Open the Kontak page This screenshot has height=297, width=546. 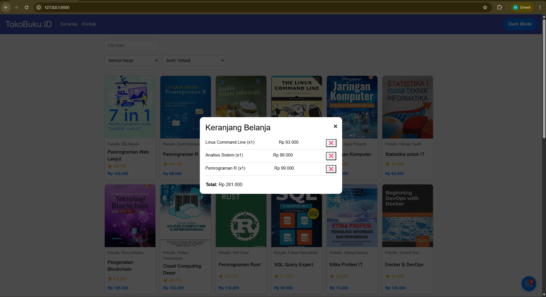pos(89,24)
